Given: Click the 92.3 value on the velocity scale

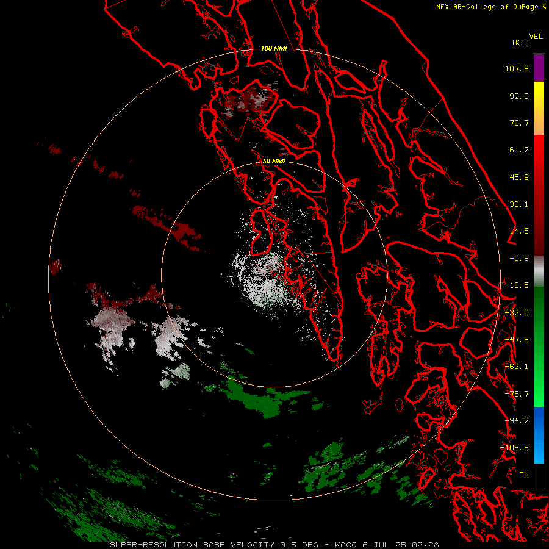Looking at the screenshot, I should pos(519,96).
